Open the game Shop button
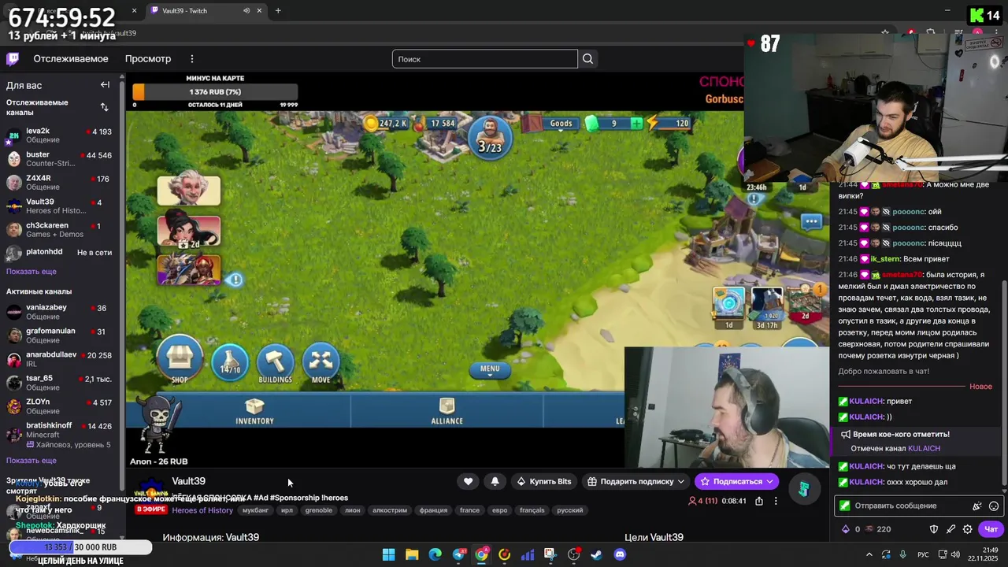1008x567 pixels. [x=180, y=361]
